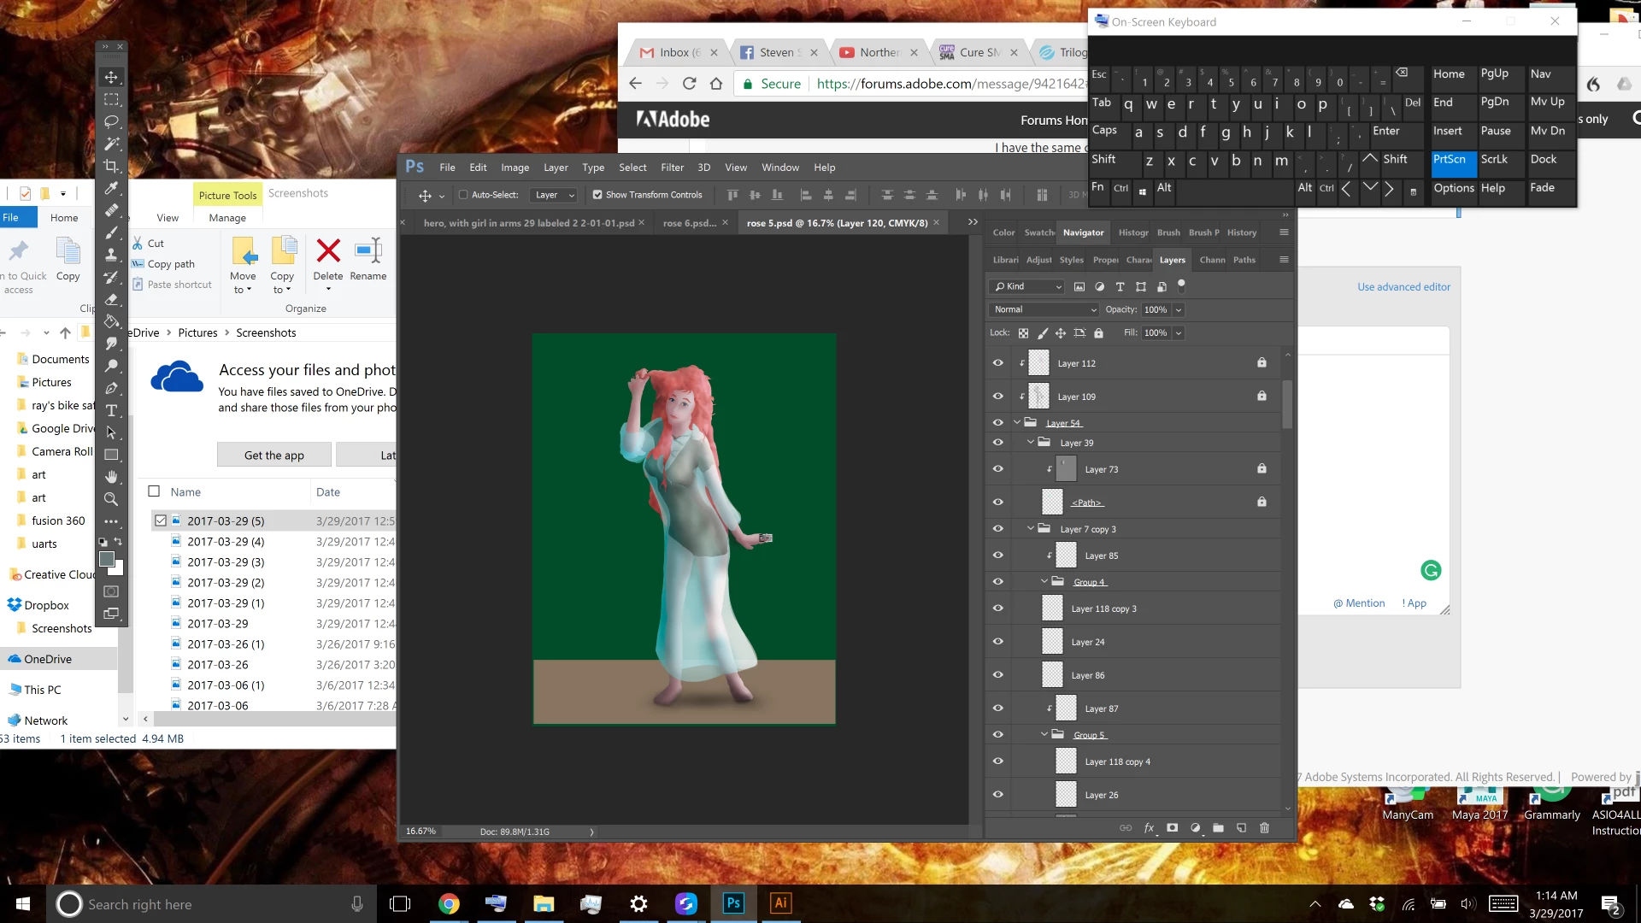Screen dimensions: 1641x923
Task: Click the lock transparent pixels icon
Action: click(1023, 333)
